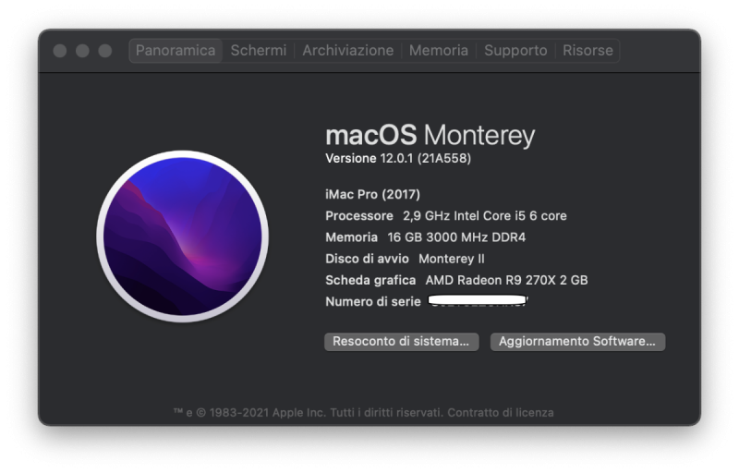Click the Scheda grafica label
Image resolution: width=739 pixels, height=473 pixels.
point(370,280)
